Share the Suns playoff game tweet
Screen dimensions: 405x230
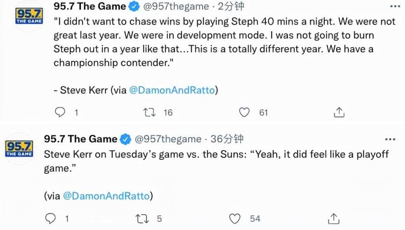(x=334, y=219)
